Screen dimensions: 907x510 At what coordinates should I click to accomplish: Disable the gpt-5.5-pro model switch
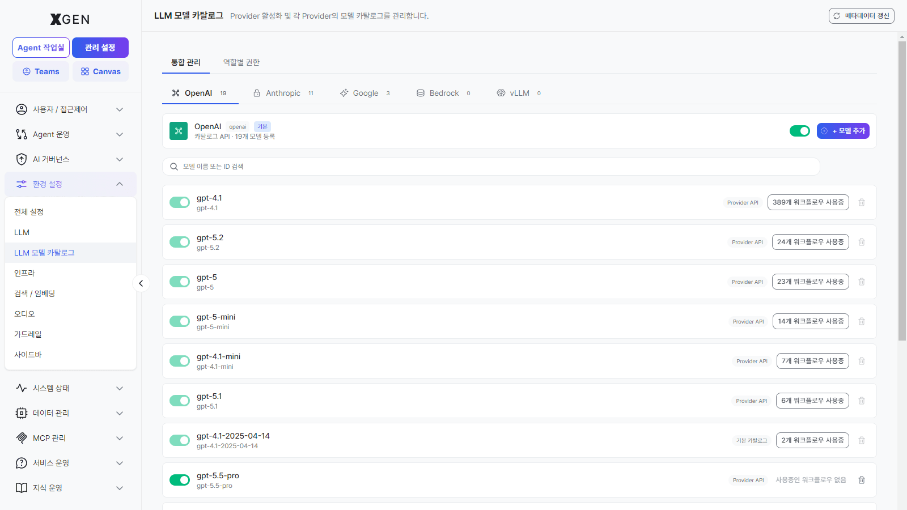[x=180, y=480]
